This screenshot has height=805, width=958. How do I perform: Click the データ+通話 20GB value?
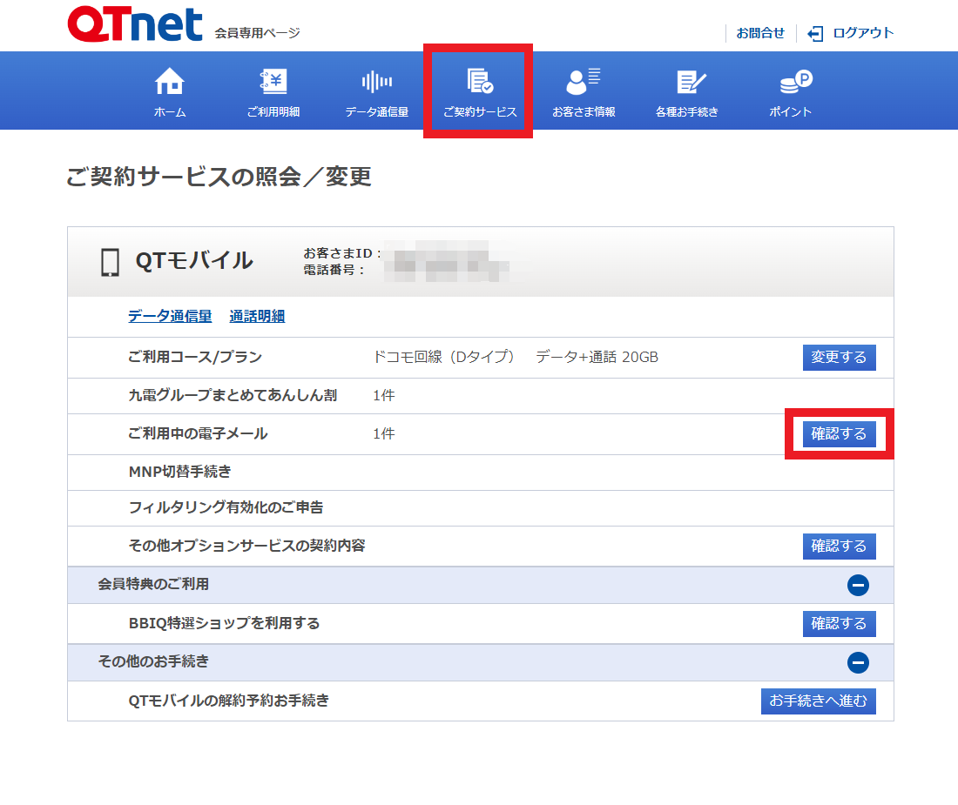pos(597,357)
